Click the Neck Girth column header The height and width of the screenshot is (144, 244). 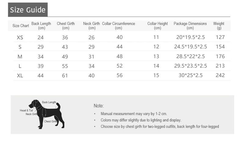[91, 26]
